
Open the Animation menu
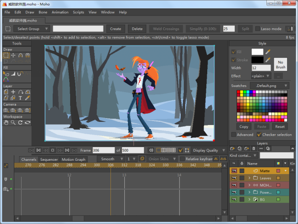(60, 12)
